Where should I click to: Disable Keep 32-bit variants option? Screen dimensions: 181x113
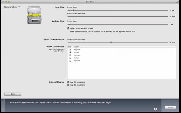[68, 85]
